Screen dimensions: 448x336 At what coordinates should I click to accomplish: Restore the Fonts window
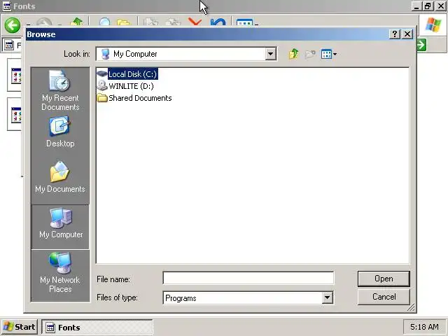coord(428,6)
